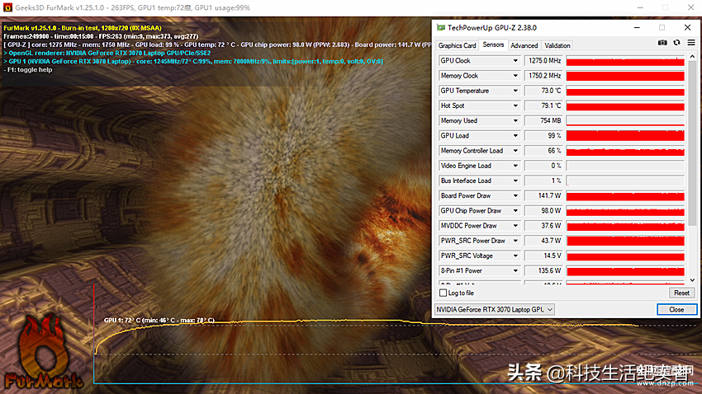Click the GPU Temperature red history graph
The width and height of the screenshot is (702, 394).
625,91
